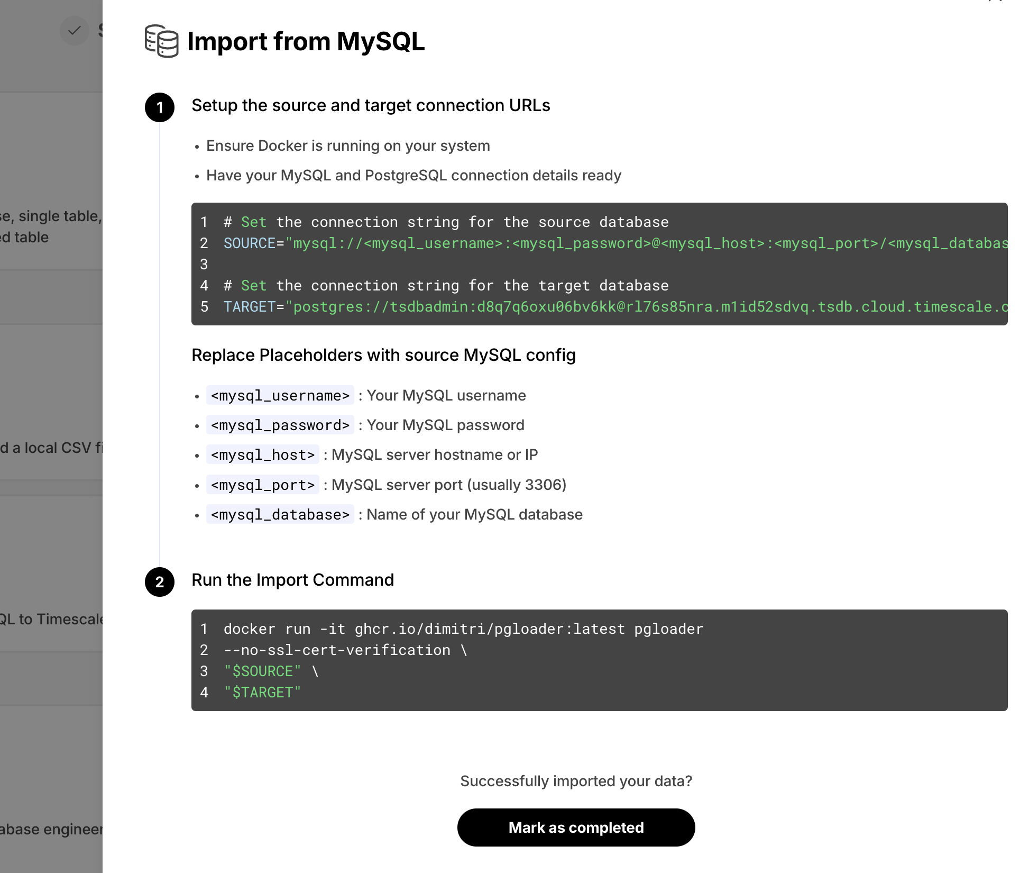This screenshot has height=873, width=1029.
Task: Click the "$TARGET" code line
Action: [263, 693]
